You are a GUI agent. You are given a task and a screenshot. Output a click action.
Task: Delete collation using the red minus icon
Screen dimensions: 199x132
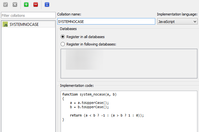tap(36, 5)
